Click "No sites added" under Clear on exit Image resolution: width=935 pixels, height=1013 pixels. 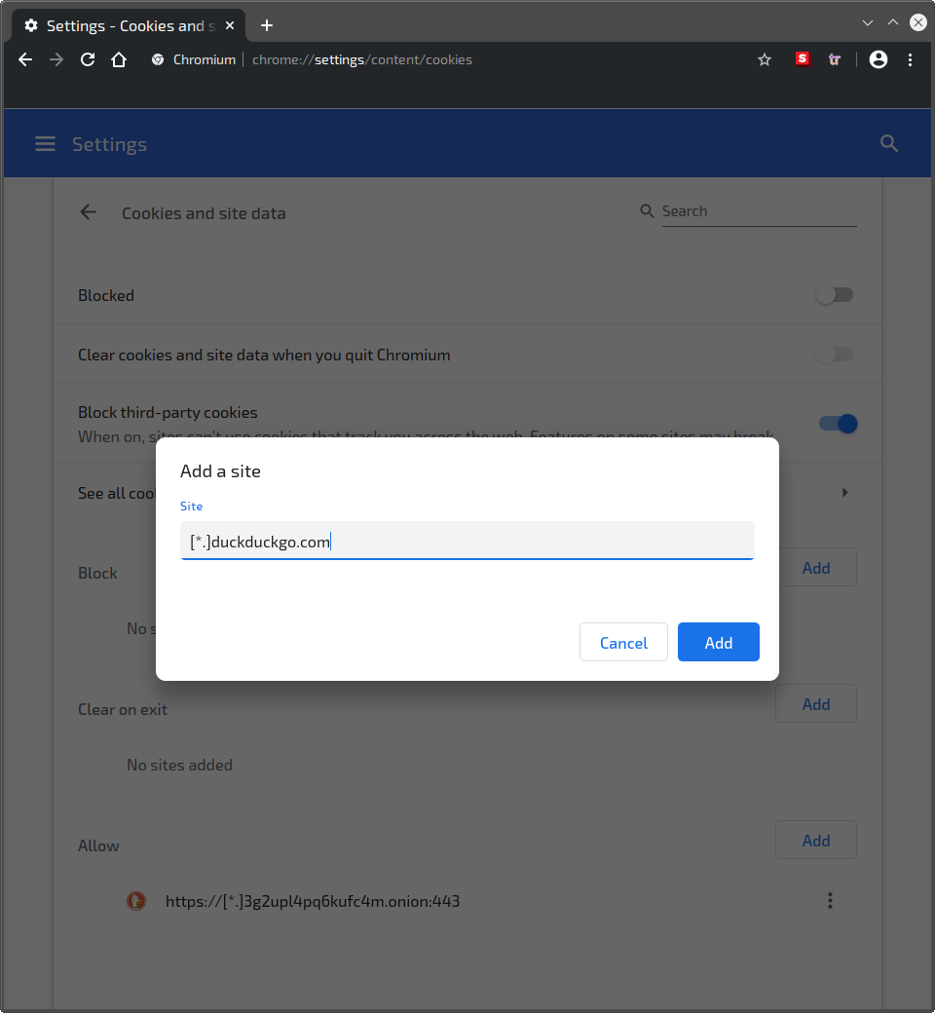coord(179,765)
